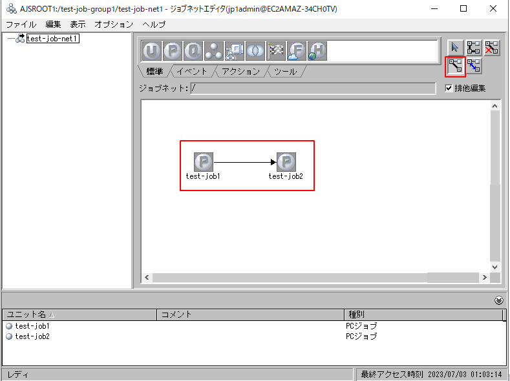Switch to the ツール tab
Screen dimensions: 510x381
(285, 72)
